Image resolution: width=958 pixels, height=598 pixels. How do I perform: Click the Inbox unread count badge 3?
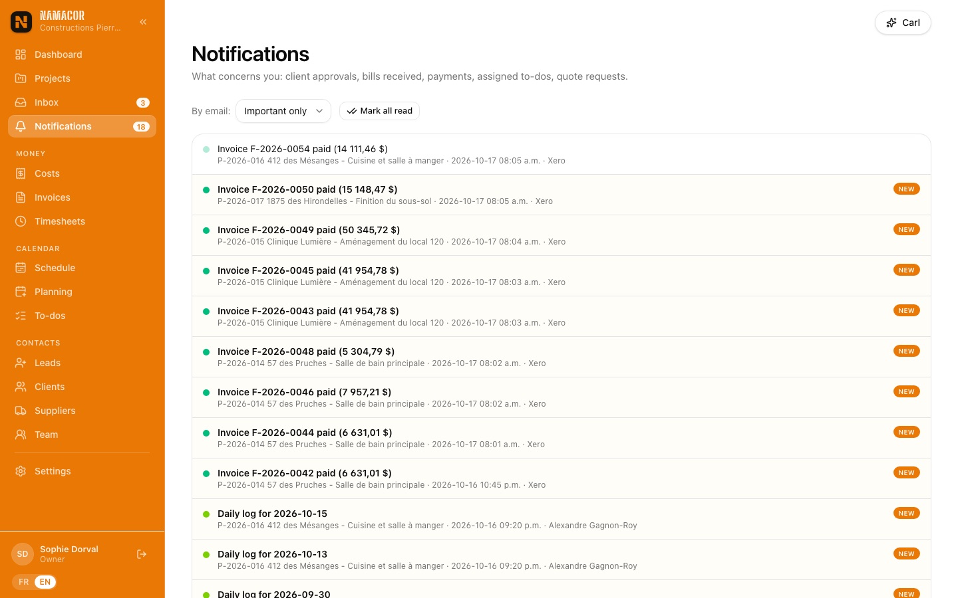pyautogui.click(x=143, y=103)
